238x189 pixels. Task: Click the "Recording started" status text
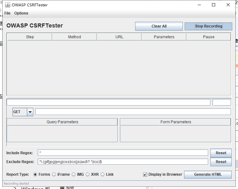pyautogui.click(x=16, y=183)
